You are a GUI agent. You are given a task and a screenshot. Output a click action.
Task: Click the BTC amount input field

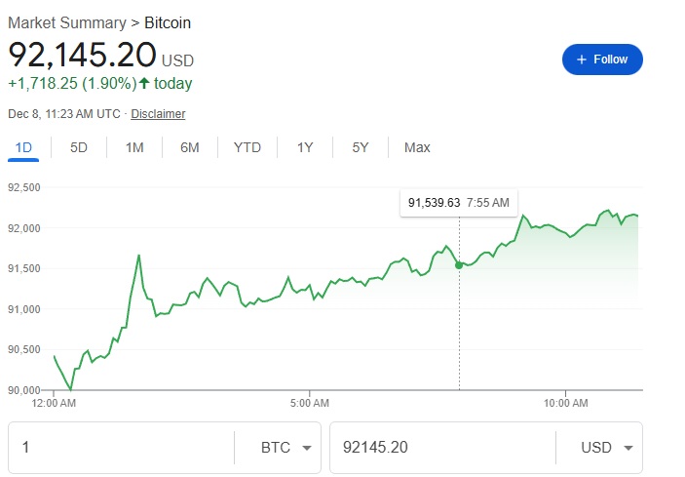(122, 448)
